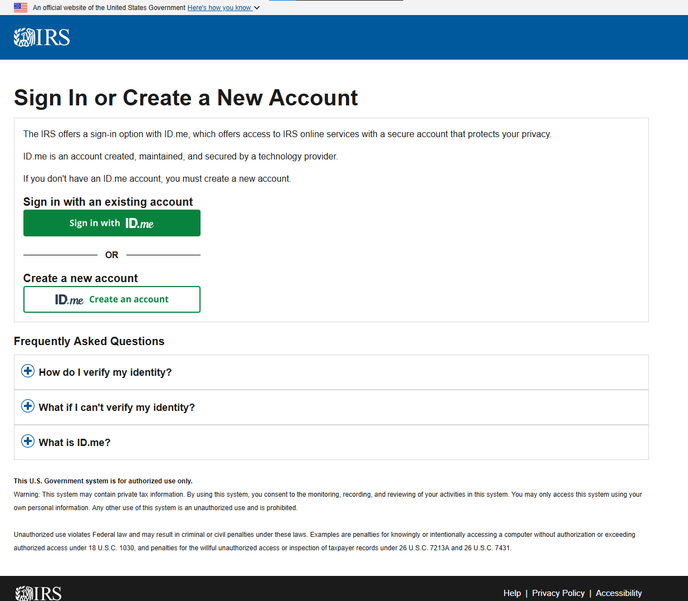Click the 'Create an account' button
Screen dimensions: 688x601
pyautogui.click(x=112, y=299)
